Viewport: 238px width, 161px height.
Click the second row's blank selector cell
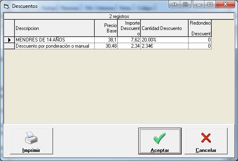tap(9, 46)
